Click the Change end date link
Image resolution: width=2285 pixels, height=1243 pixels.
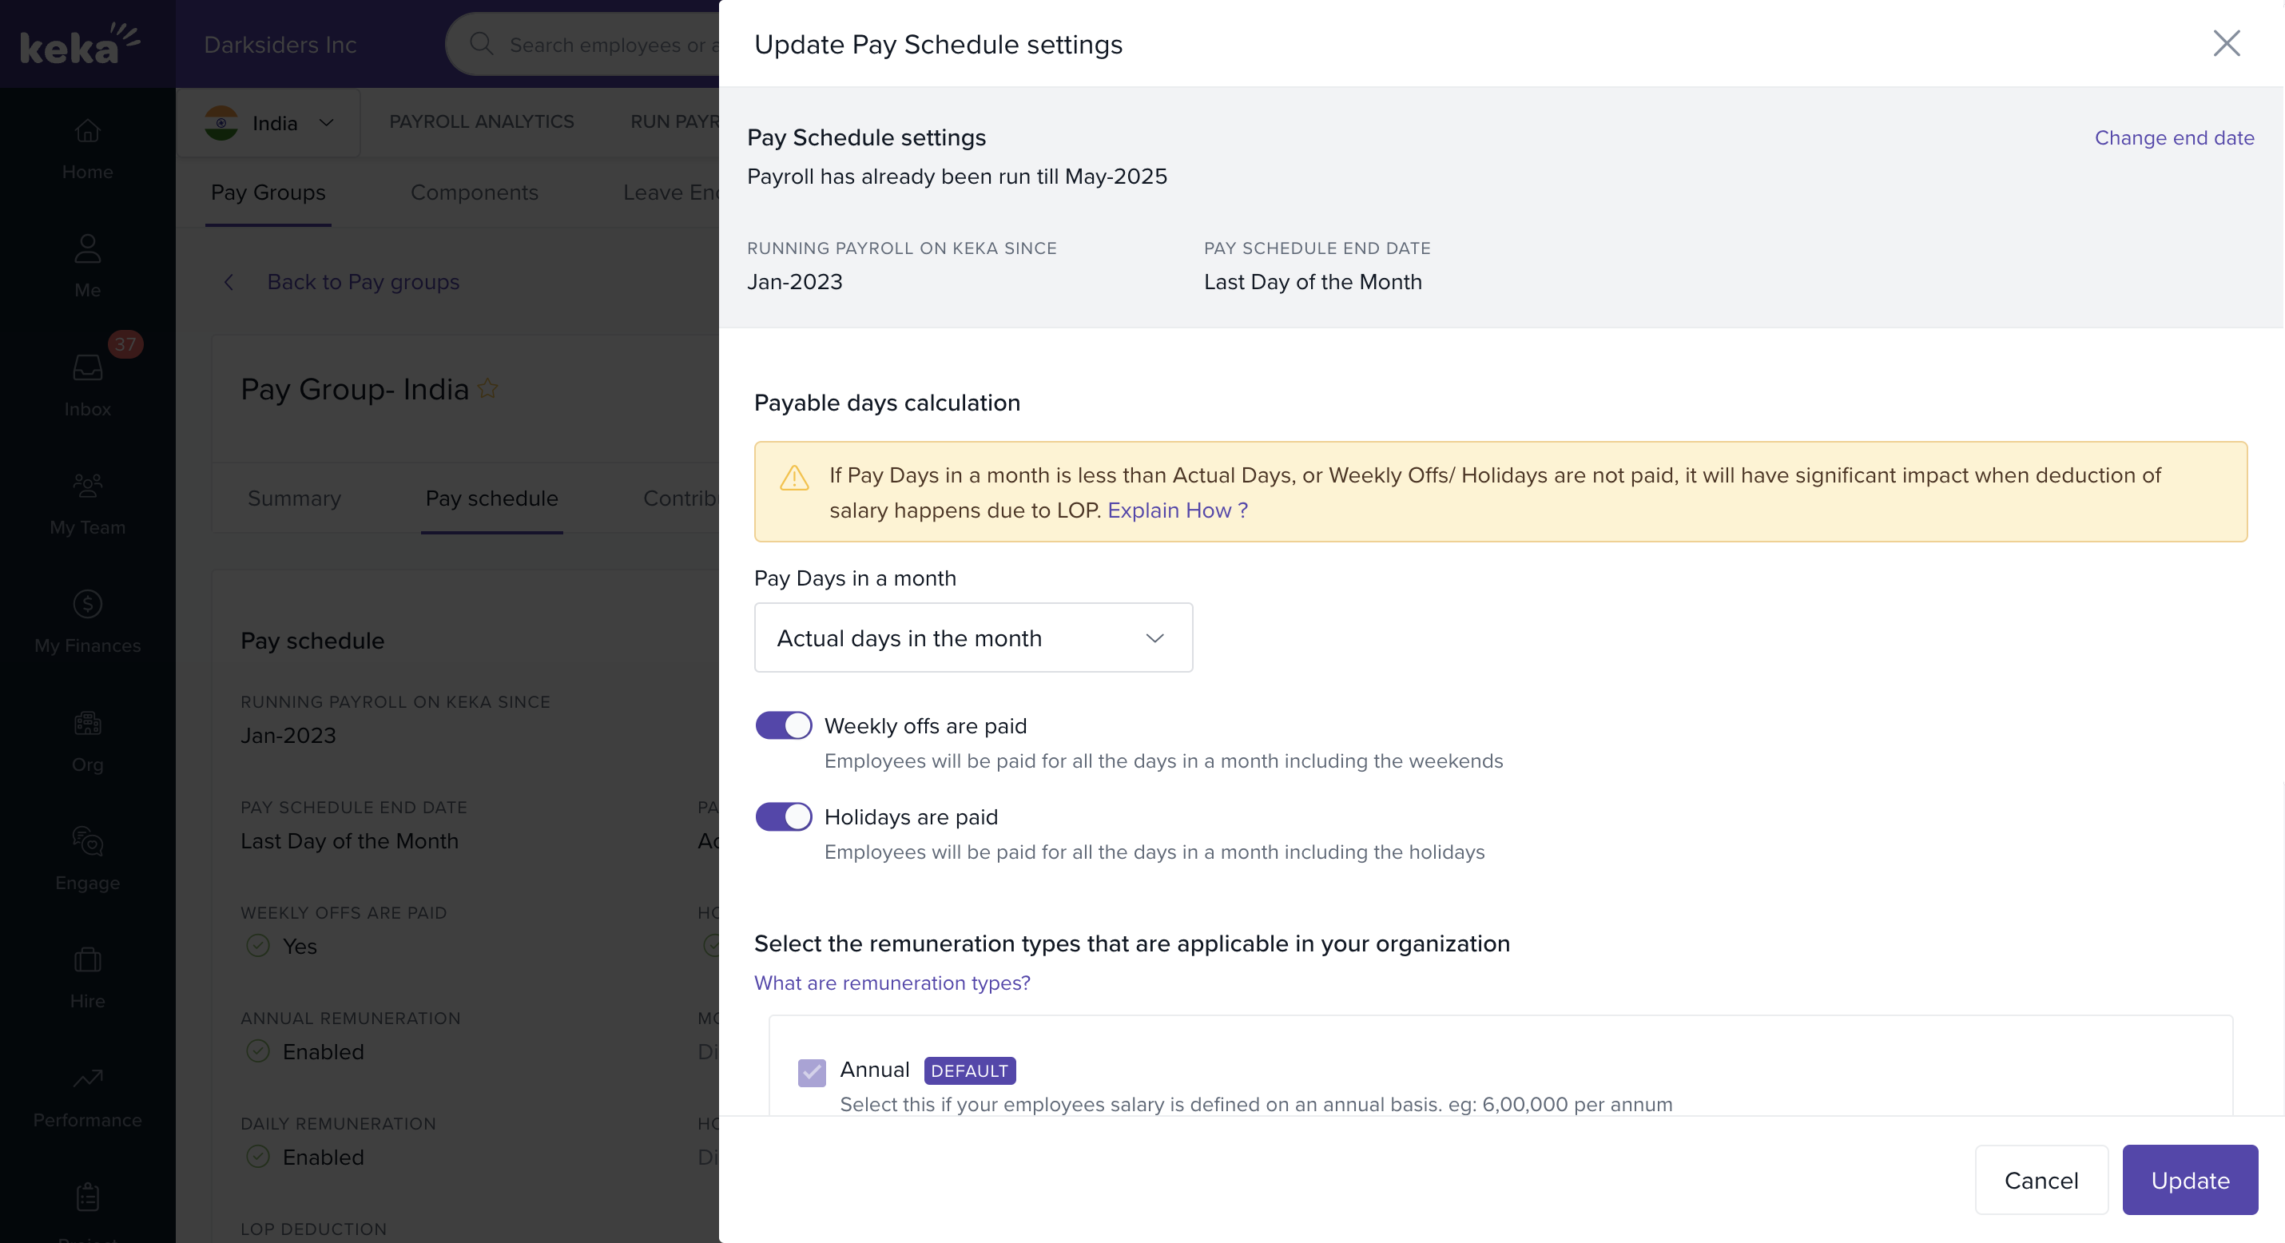2173,137
